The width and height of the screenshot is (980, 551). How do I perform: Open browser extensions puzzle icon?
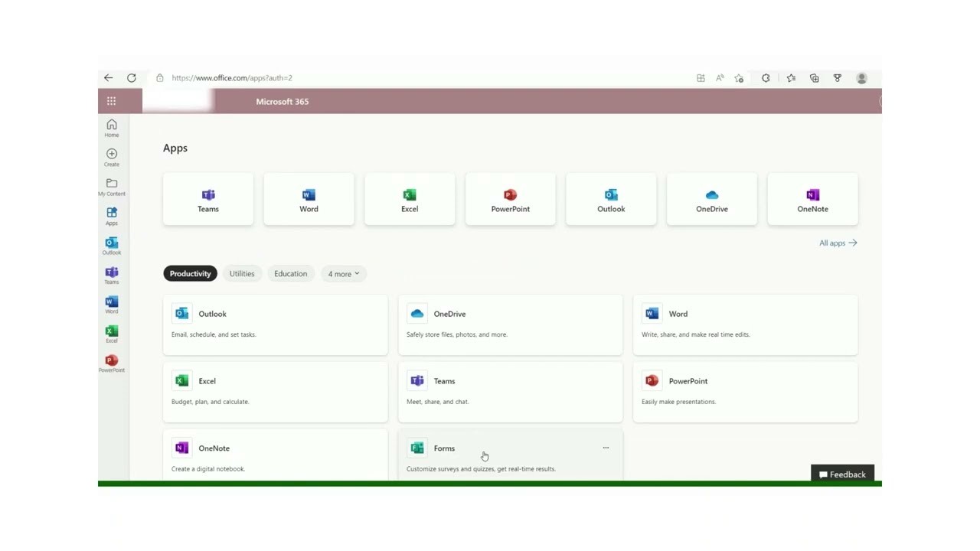coord(766,78)
